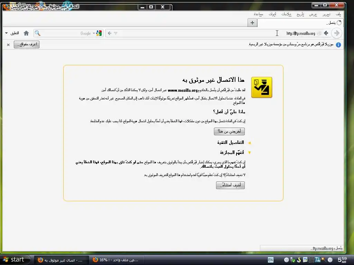Open the عرض (View) menu
This screenshot has width=354, height=265.
coord(313,14)
